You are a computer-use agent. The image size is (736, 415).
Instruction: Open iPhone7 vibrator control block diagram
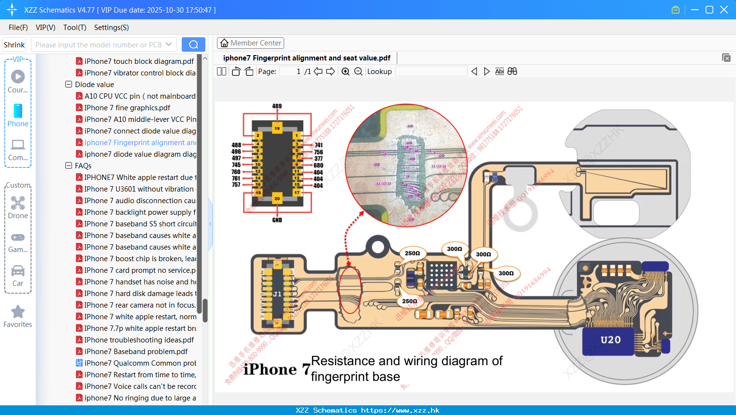click(136, 73)
